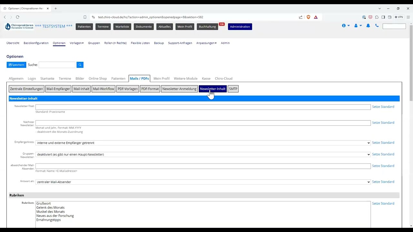413x232 pixels.
Task: Open Zentrale Einstellungen section
Action: point(26,89)
